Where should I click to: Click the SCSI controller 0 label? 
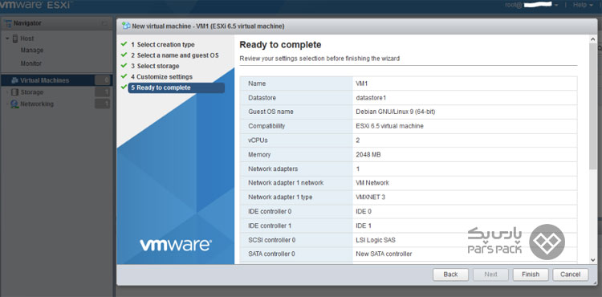(x=272, y=240)
